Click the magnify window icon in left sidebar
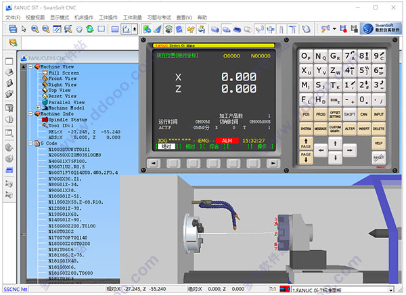This screenshot has width=406, height=295. 9,133
